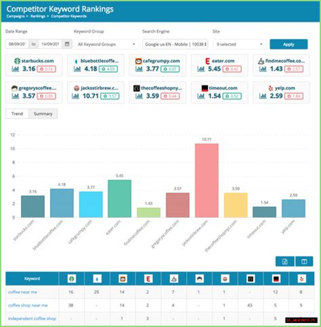The width and height of the screenshot is (321, 327).
Task: Click the Blue Bottle drop icon in table header
Action: pyautogui.click(x=97, y=279)
